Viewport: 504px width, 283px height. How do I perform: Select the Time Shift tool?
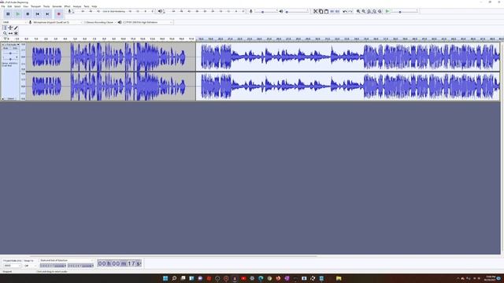10,33
